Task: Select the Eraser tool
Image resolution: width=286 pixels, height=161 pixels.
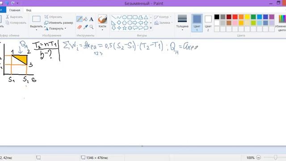Action: pos(80,27)
